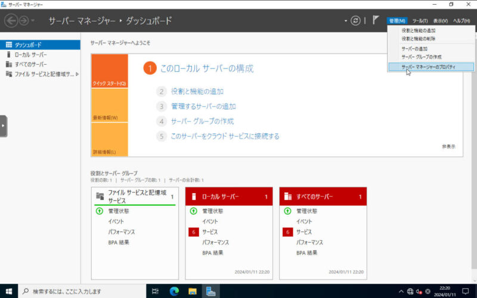This screenshot has height=298, width=477.
Task: Click the dashboard grid icon in sidebar
Action: (9, 45)
